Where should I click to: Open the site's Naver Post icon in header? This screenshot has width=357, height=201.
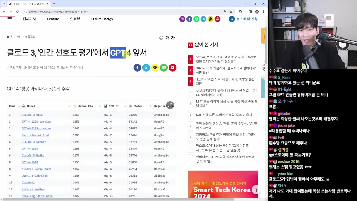click(196, 19)
